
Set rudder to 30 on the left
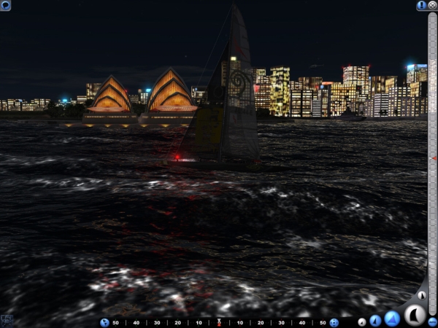157,322
